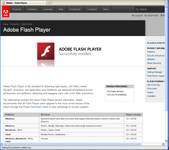Open the Flash Player Support link
The width and height of the screenshot is (169, 150).
pyautogui.click(x=156, y=76)
